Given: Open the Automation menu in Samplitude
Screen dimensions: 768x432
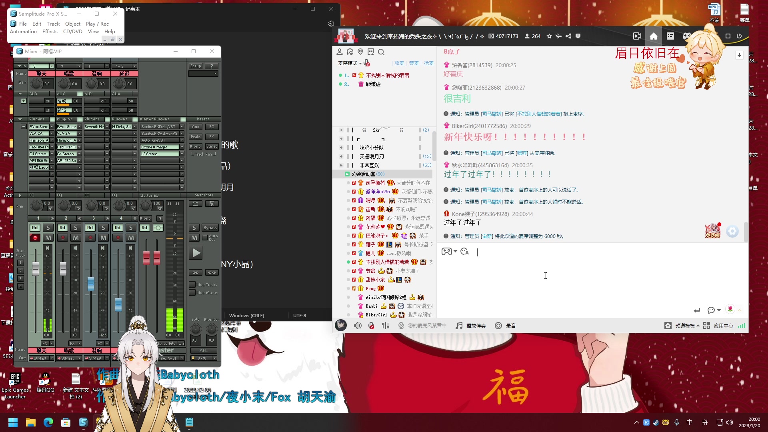Looking at the screenshot, I should click(x=23, y=31).
